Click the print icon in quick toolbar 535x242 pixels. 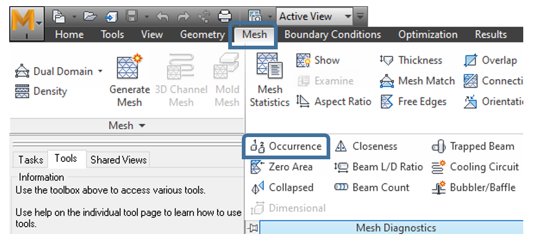coord(225,16)
